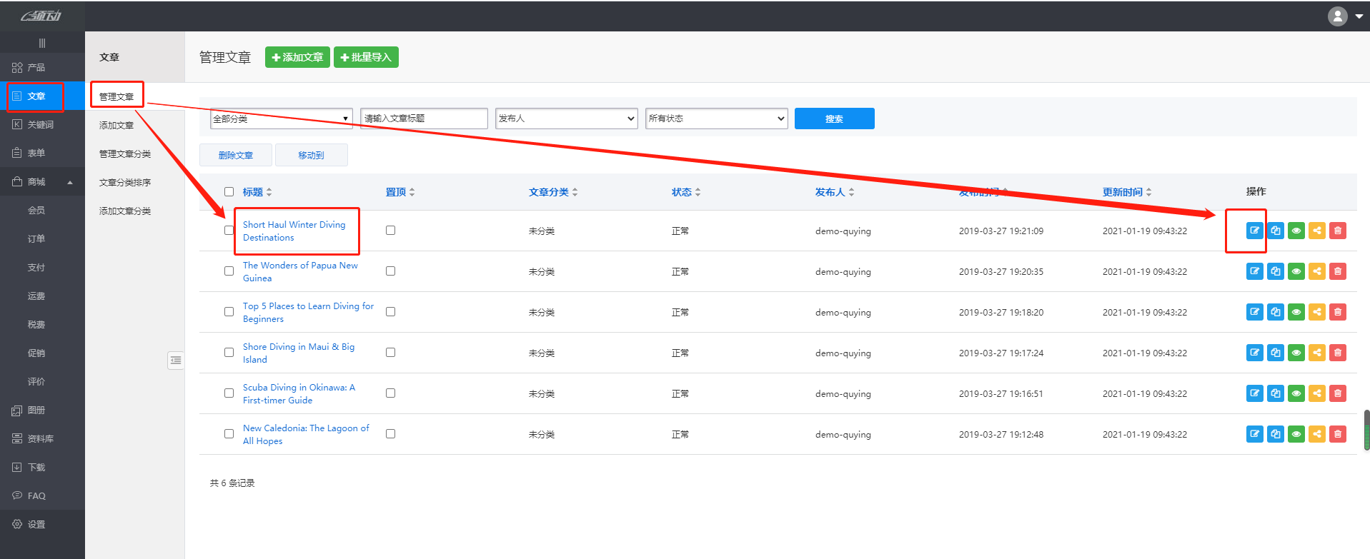Click edit icon for Short Haul Winter Diving article
Viewport: 1370px width, 559px height.
1254,231
